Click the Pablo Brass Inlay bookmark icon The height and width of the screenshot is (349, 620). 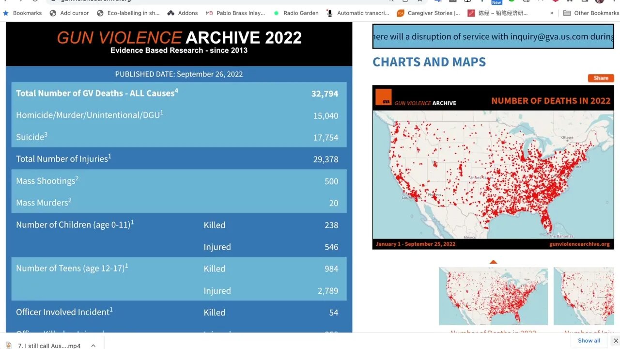[209, 13]
